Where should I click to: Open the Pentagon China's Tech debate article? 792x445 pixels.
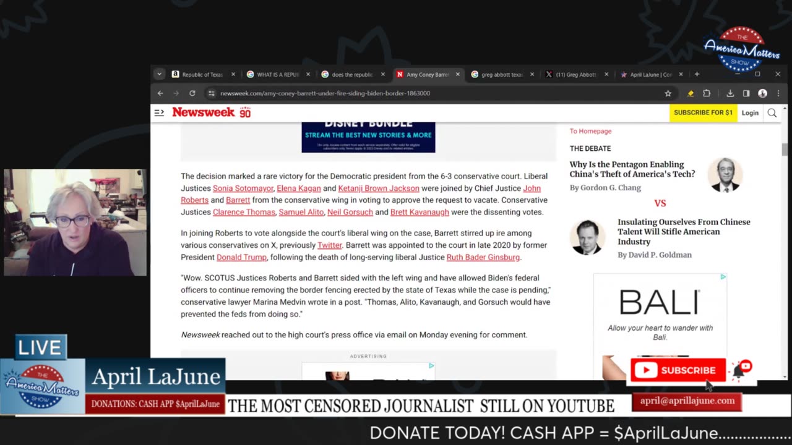632,169
